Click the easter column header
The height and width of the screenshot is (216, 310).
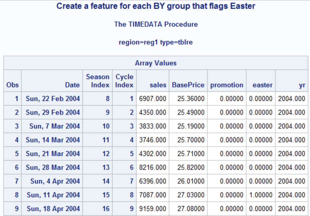point(262,85)
